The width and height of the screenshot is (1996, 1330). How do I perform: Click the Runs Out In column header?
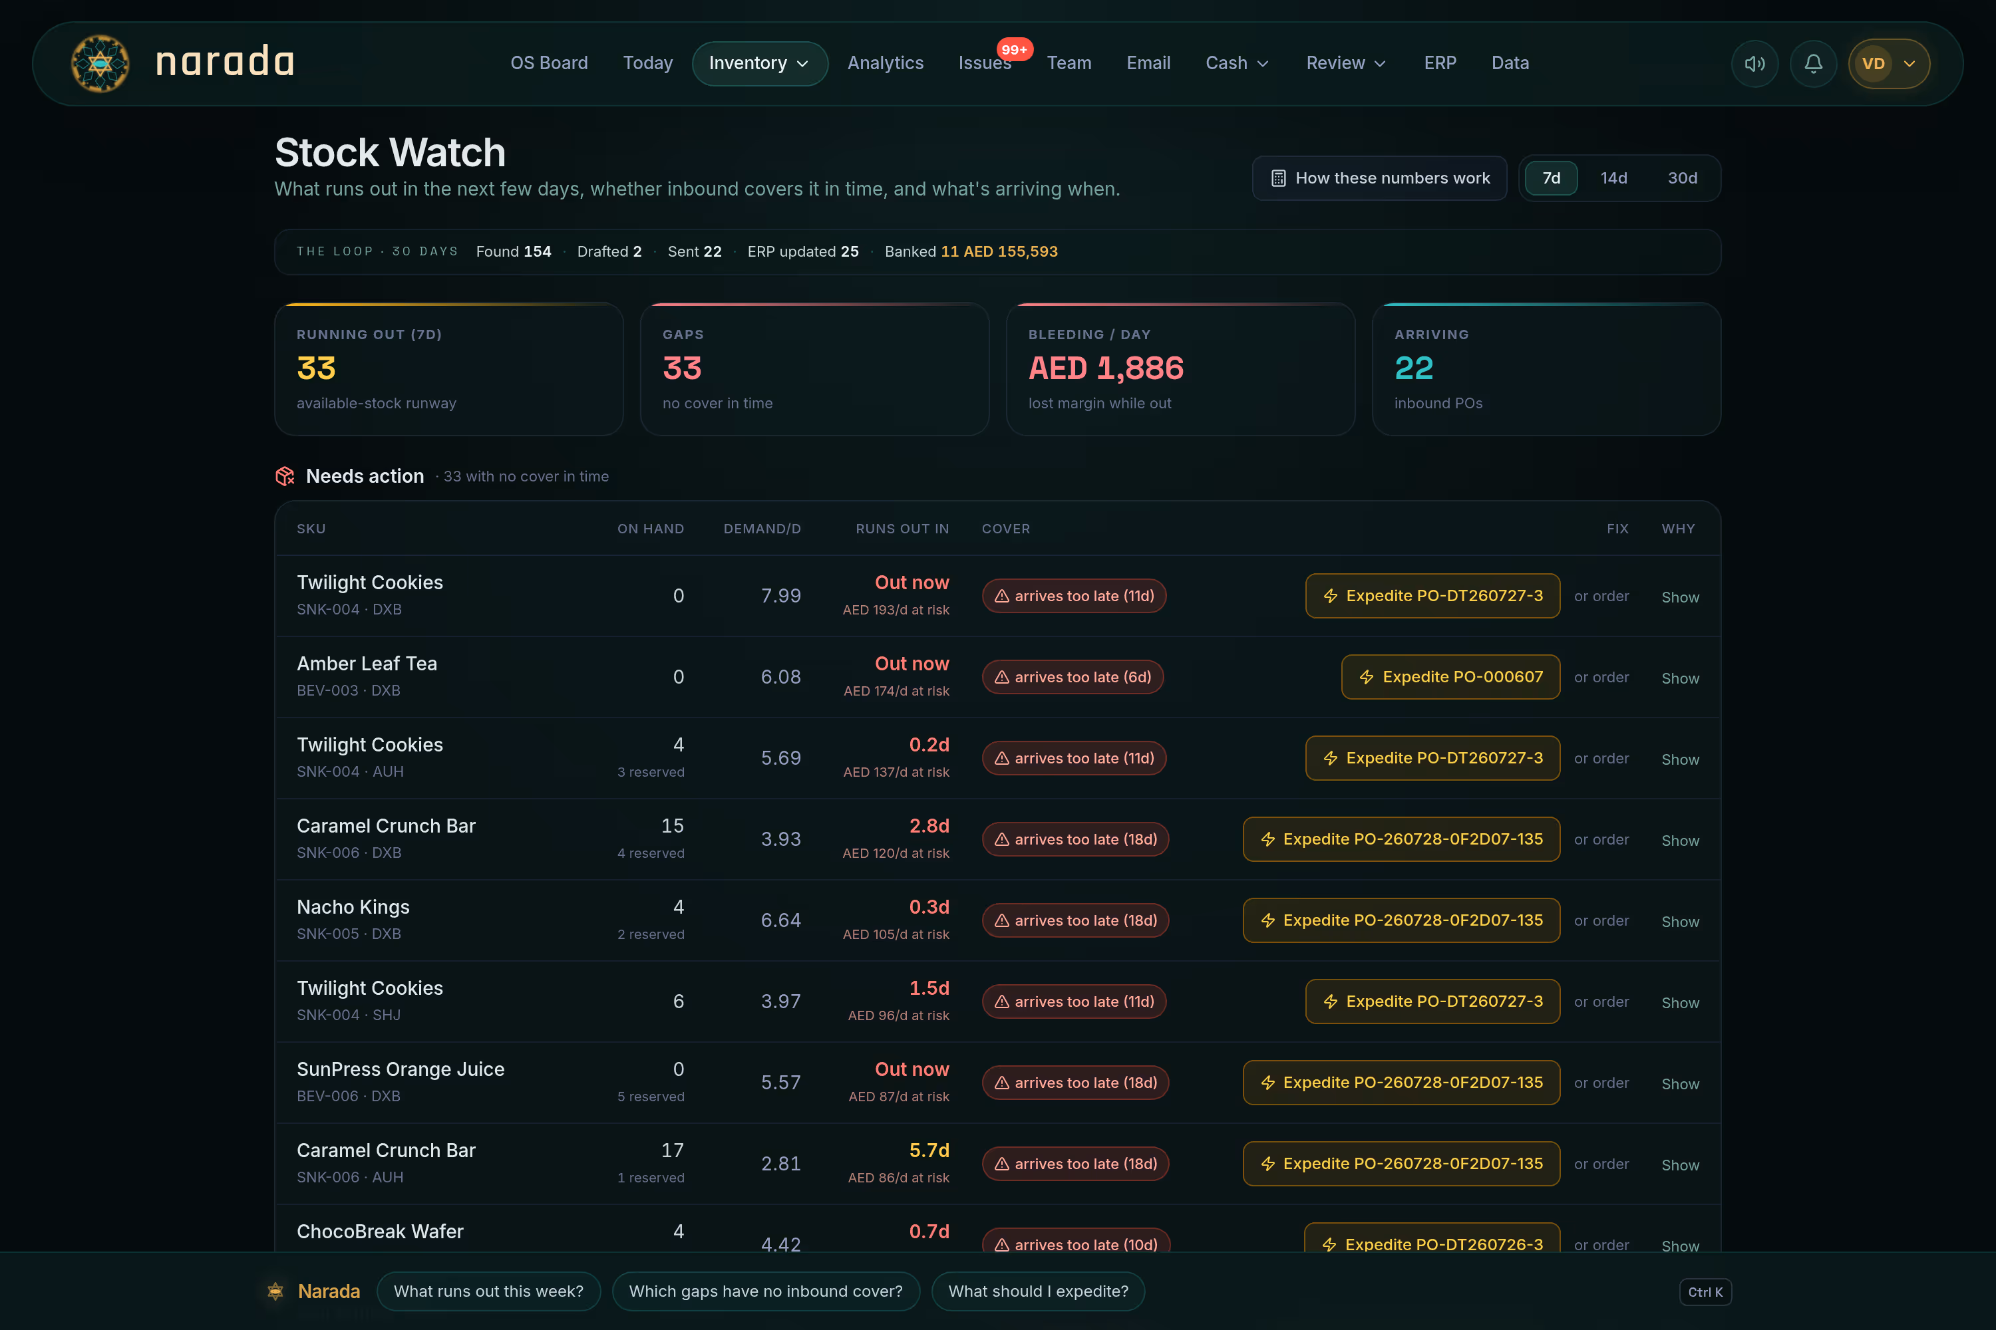pos(902,529)
